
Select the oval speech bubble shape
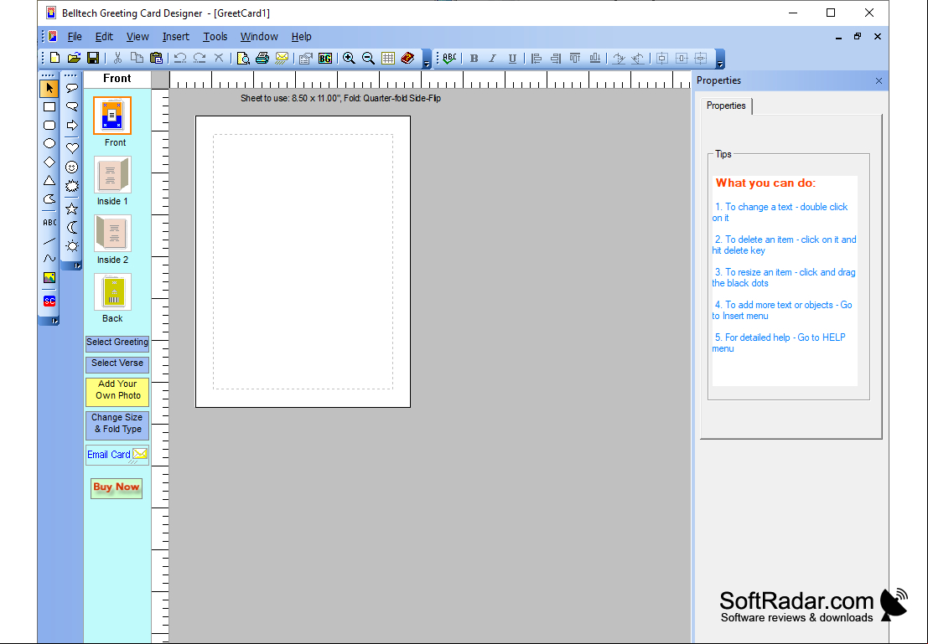coord(71,88)
